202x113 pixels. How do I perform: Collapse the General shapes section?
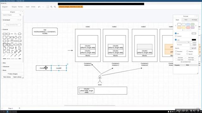(5, 30)
